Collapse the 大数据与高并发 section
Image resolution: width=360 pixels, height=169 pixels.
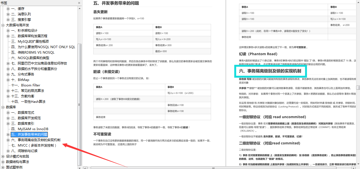coord(3,25)
